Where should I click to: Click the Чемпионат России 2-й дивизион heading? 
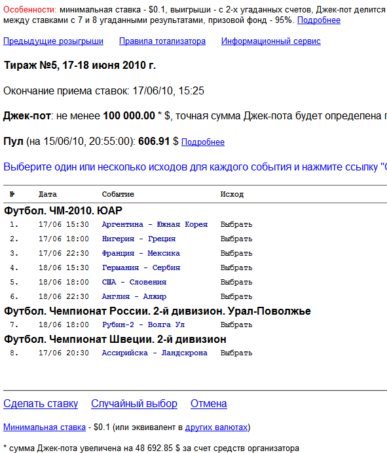158,311
